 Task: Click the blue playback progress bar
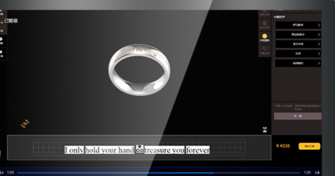pyautogui.click(x=159, y=173)
